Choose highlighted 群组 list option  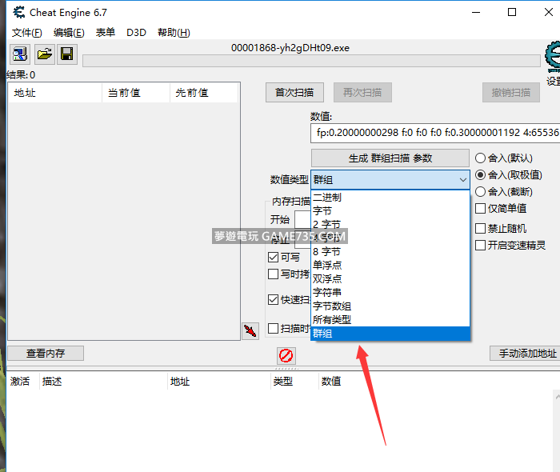click(390, 334)
